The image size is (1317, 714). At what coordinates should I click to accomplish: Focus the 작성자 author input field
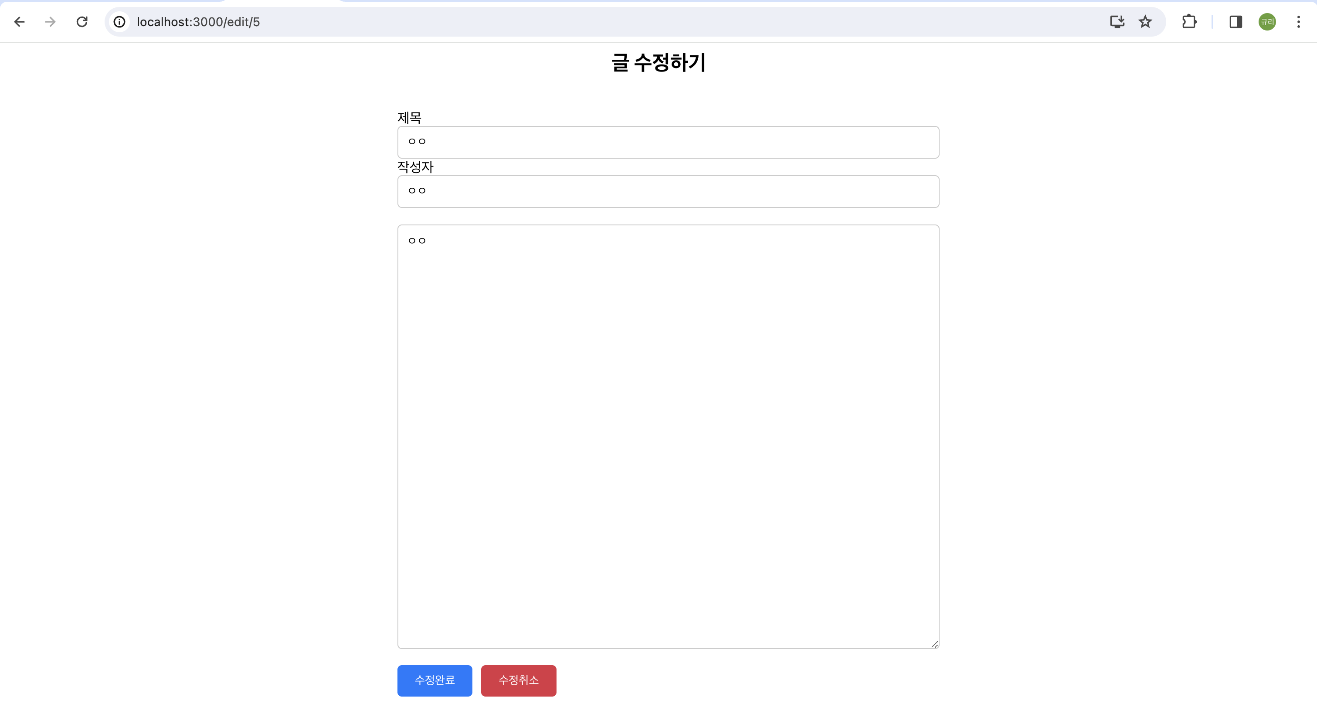[x=668, y=191]
